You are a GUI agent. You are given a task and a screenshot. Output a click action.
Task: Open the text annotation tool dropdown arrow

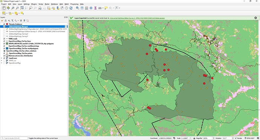tap(119, 8)
